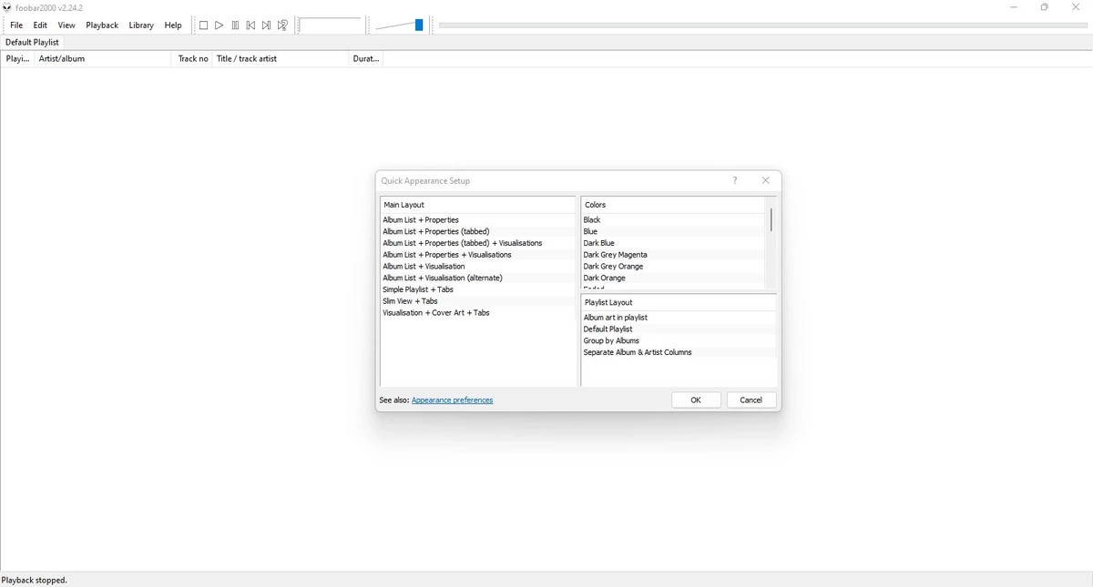Choose the Dark Blue color scheme
This screenshot has height=587, width=1093.
click(674, 243)
